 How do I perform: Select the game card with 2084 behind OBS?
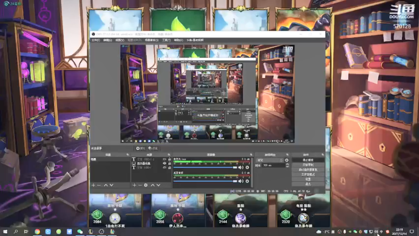tap(115, 211)
